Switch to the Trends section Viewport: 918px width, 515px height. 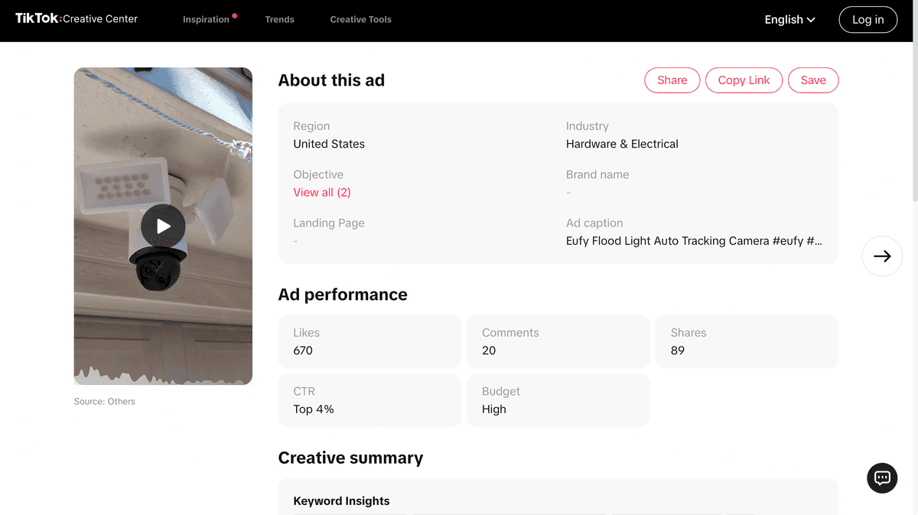coord(279,20)
